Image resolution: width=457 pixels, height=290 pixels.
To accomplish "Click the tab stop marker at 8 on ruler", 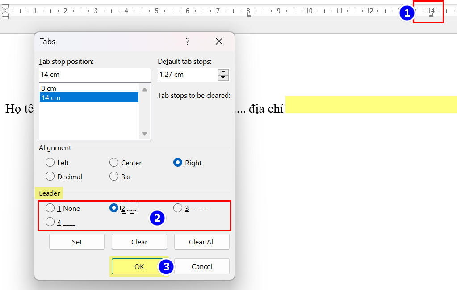I will 248,15.
